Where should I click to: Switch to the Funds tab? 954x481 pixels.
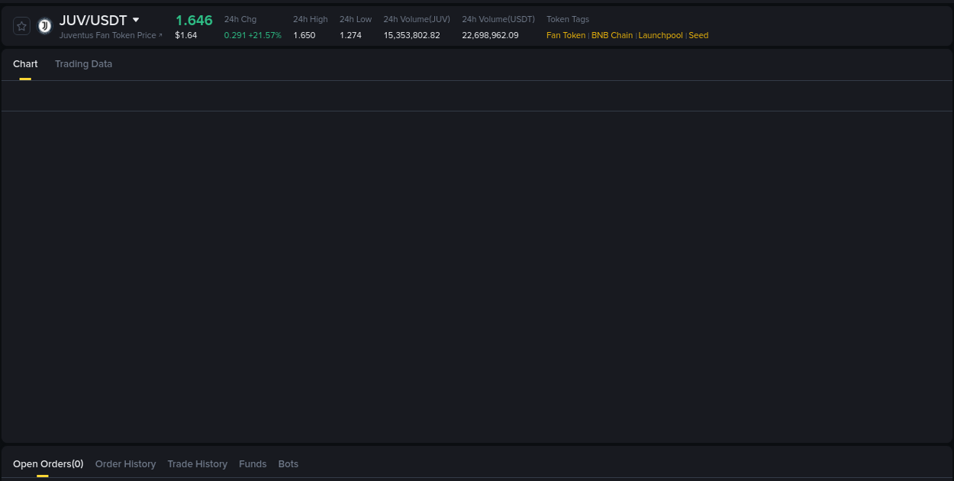click(253, 463)
